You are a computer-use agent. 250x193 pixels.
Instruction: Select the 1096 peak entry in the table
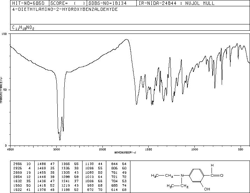[x=94, y=168]
